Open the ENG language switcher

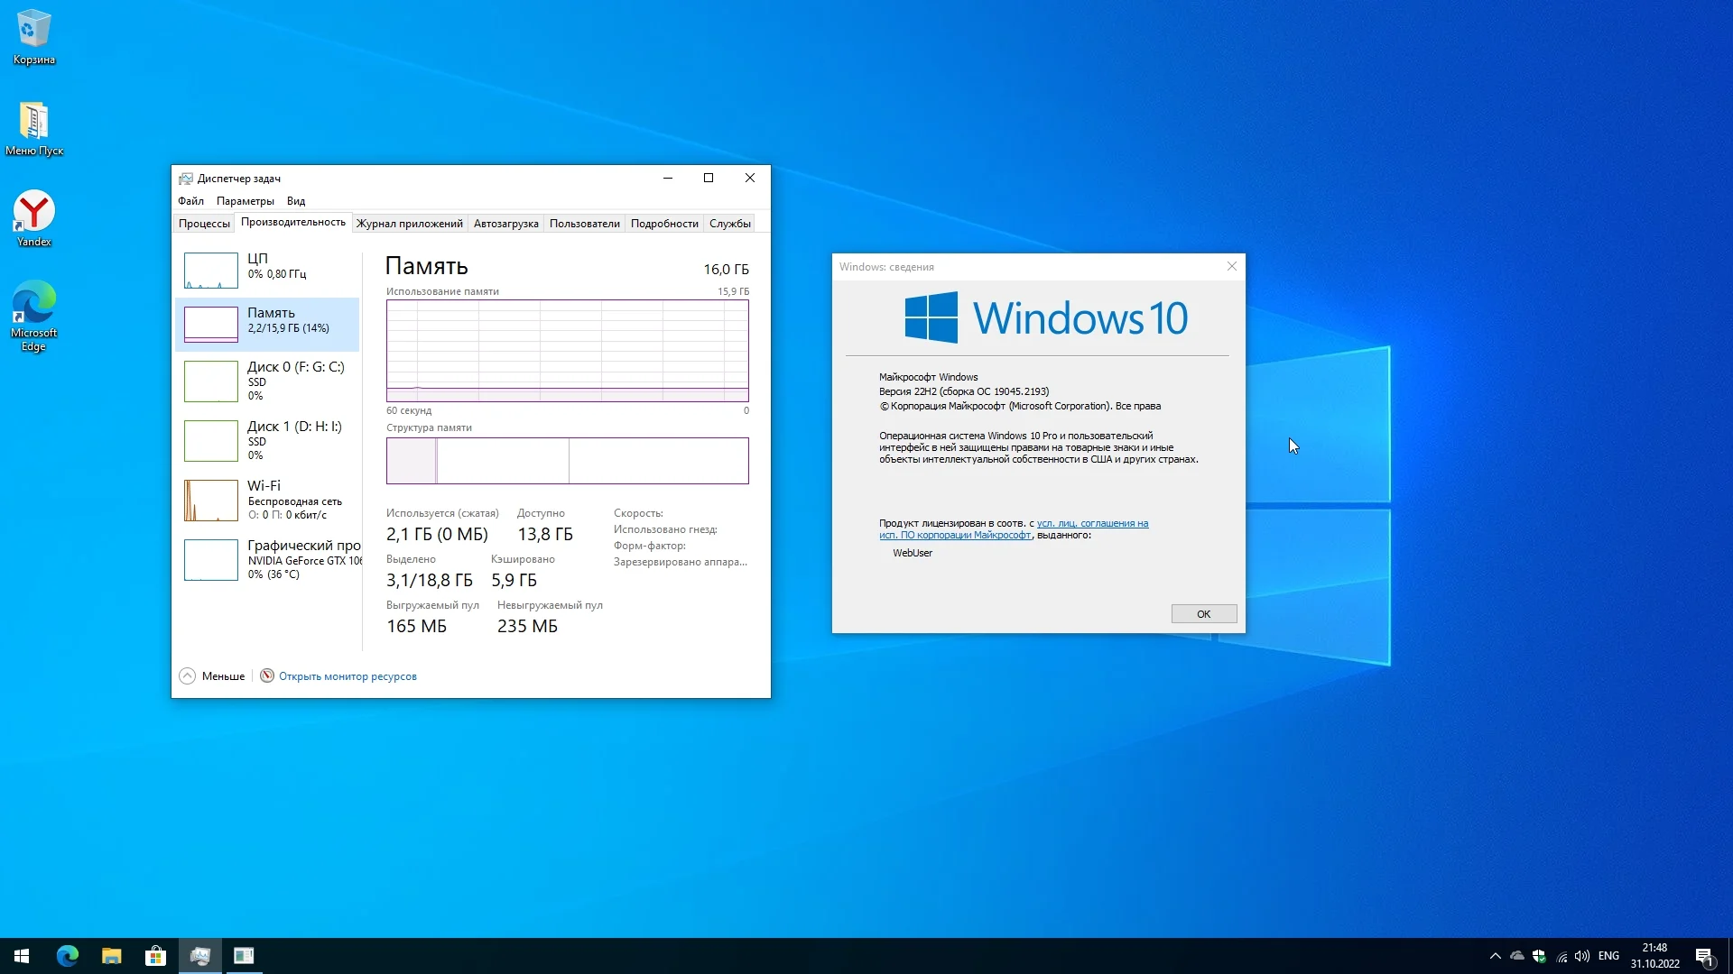pos(1608,956)
